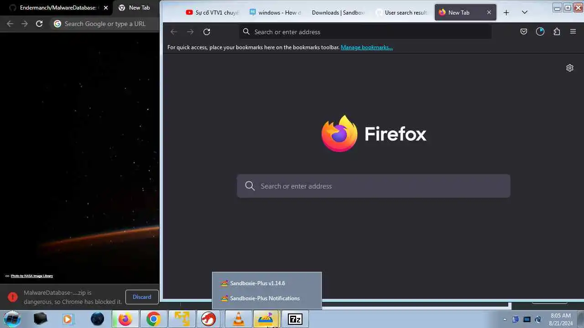This screenshot has height=328, width=584.
Task: Switch to the 'windows - How' tab
Action: [276, 13]
